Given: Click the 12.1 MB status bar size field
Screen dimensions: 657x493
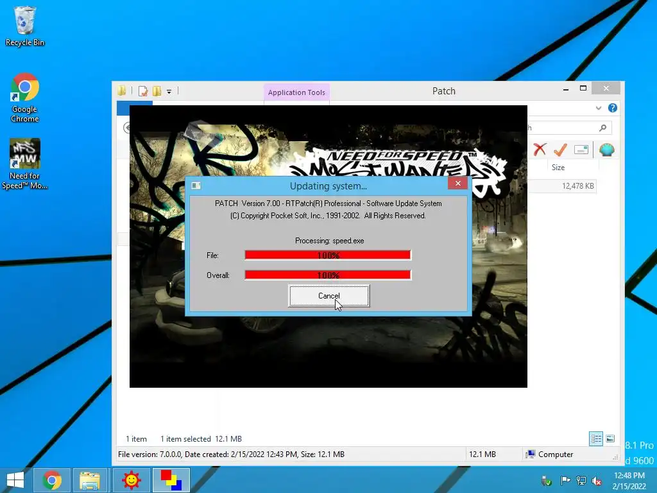Looking at the screenshot, I should [482, 454].
